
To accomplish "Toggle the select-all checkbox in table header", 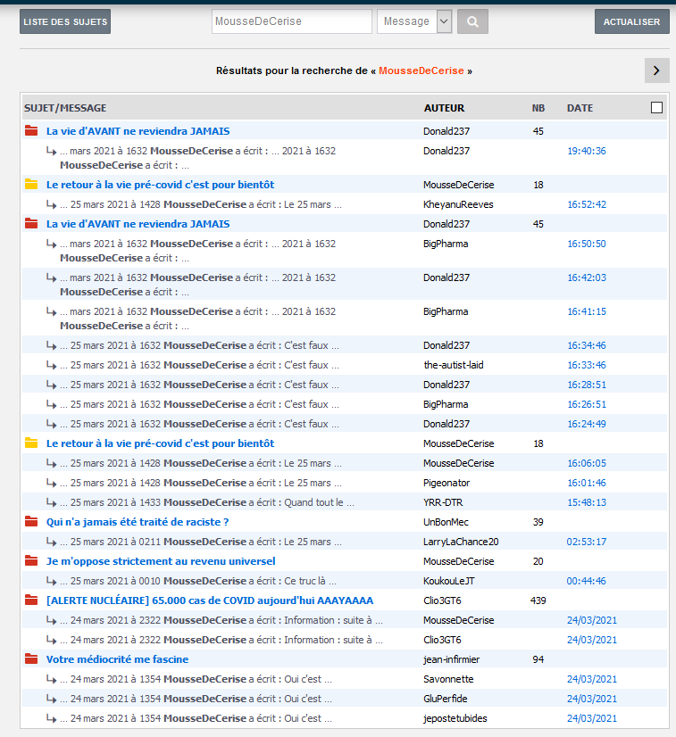I will [x=656, y=108].
